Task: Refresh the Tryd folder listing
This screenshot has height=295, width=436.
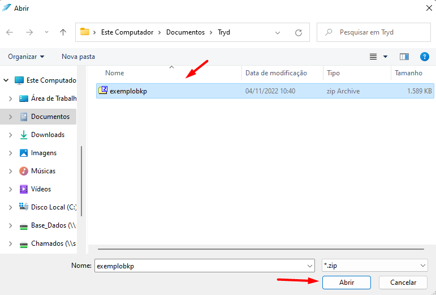Action: [x=299, y=33]
